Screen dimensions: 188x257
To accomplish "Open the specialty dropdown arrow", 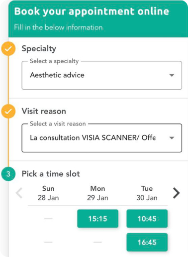I will (x=172, y=75).
